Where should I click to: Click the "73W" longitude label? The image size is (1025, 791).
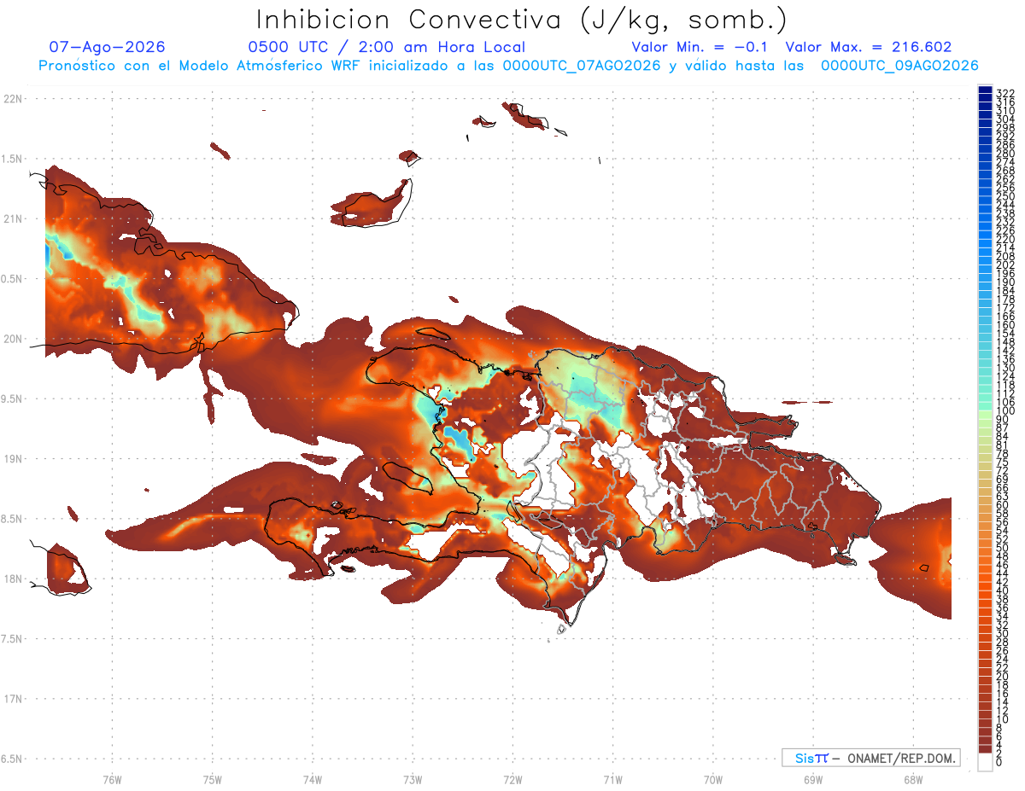coord(413,779)
